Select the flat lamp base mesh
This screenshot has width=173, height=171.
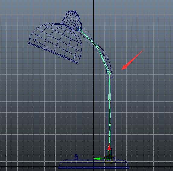click(94, 164)
